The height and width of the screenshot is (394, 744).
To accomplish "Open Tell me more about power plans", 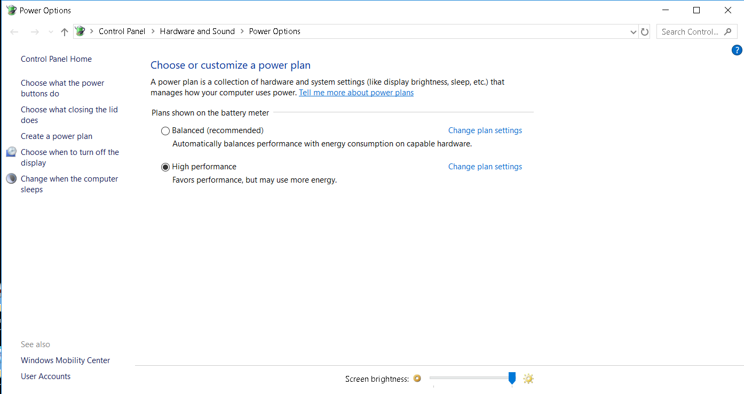I will [x=356, y=93].
